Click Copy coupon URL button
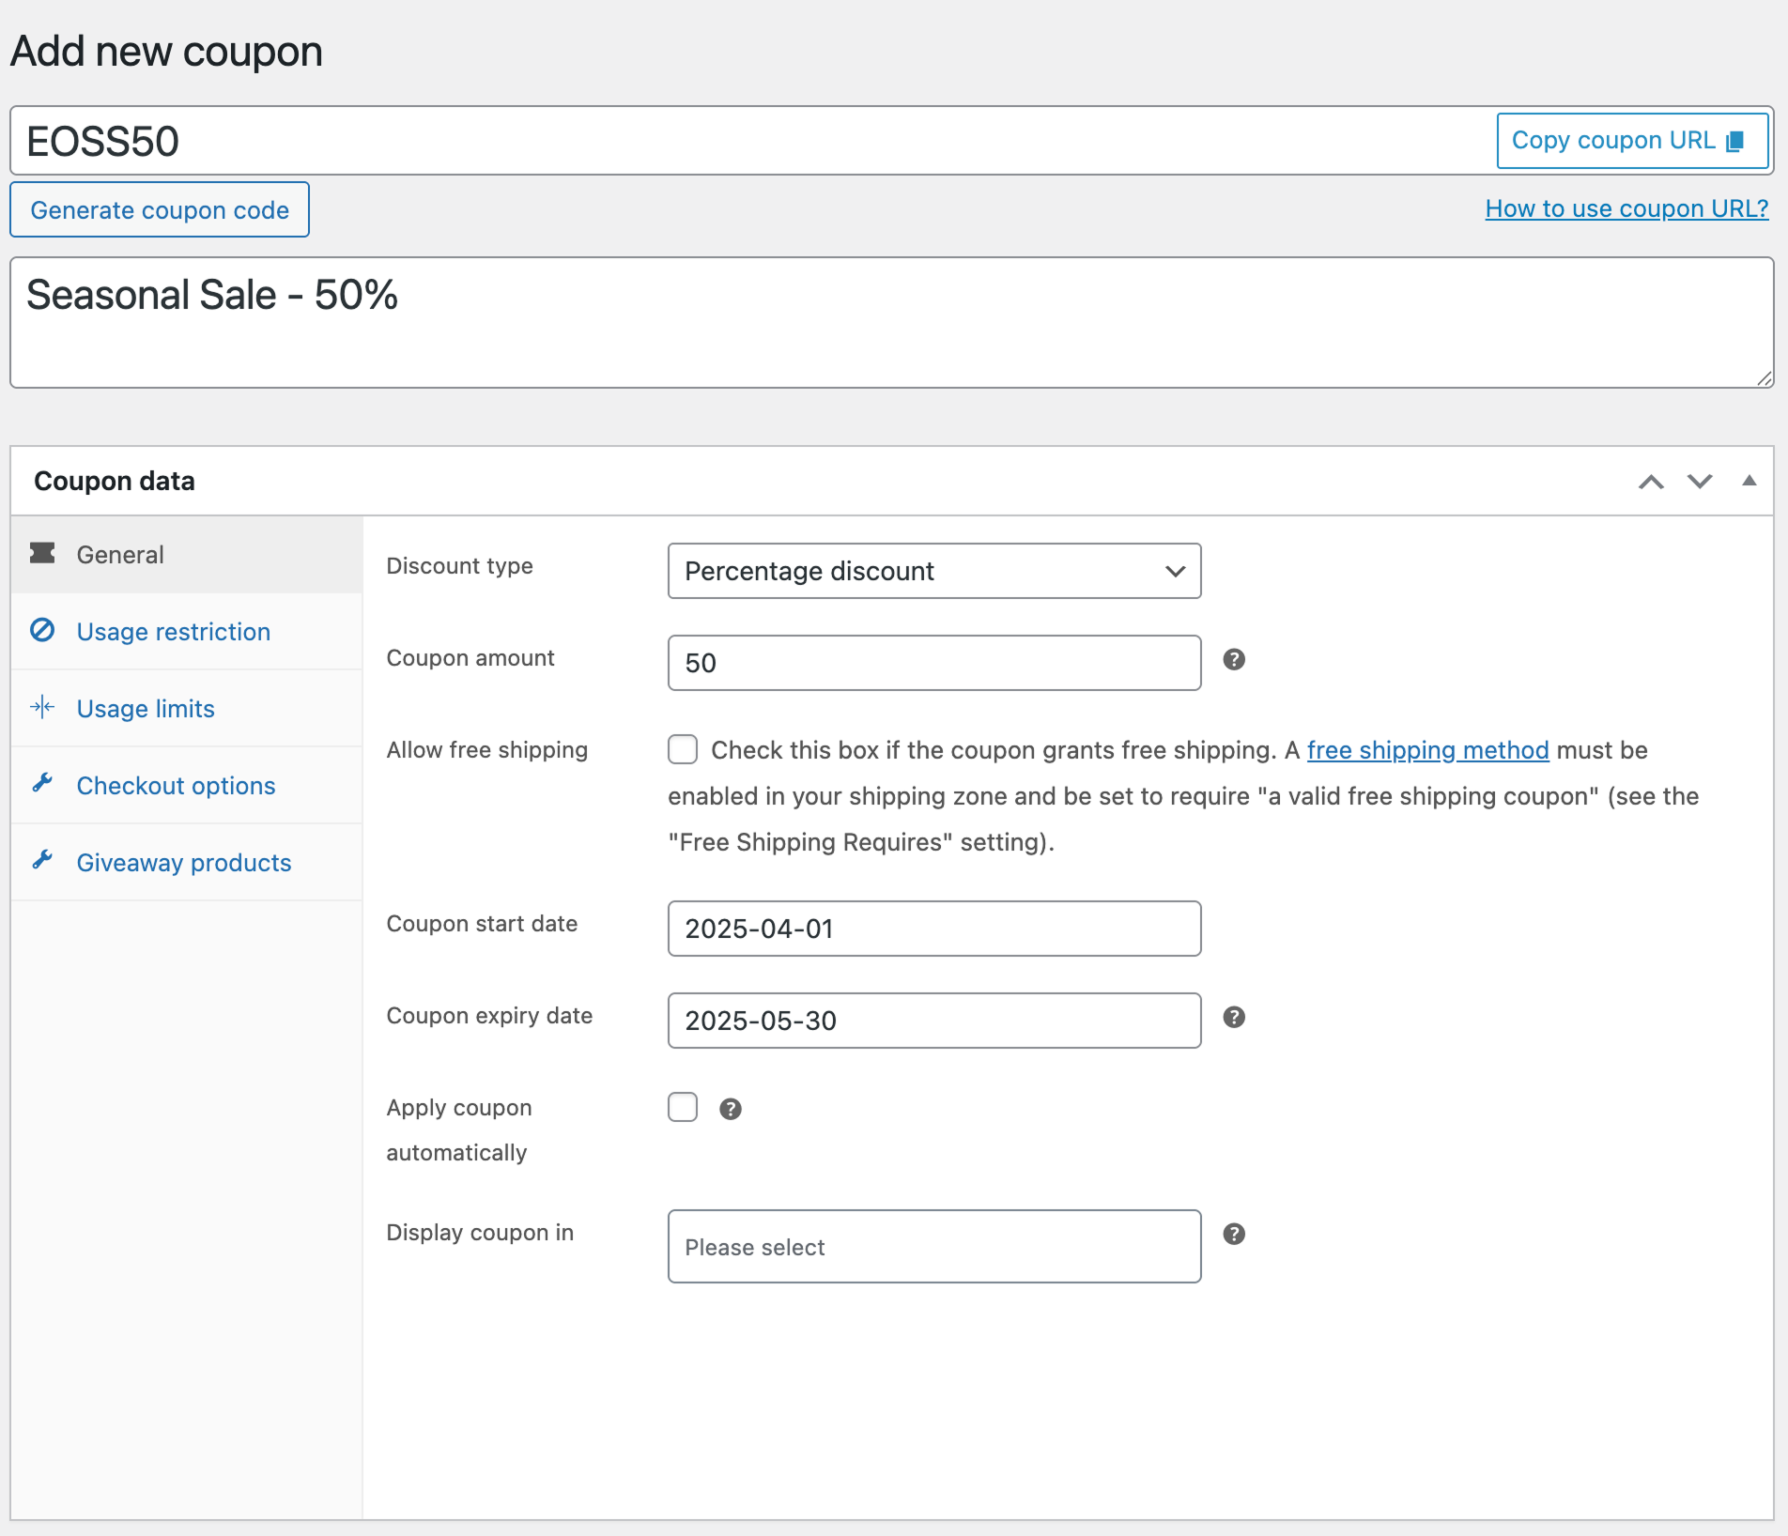 (x=1632, y=141)
